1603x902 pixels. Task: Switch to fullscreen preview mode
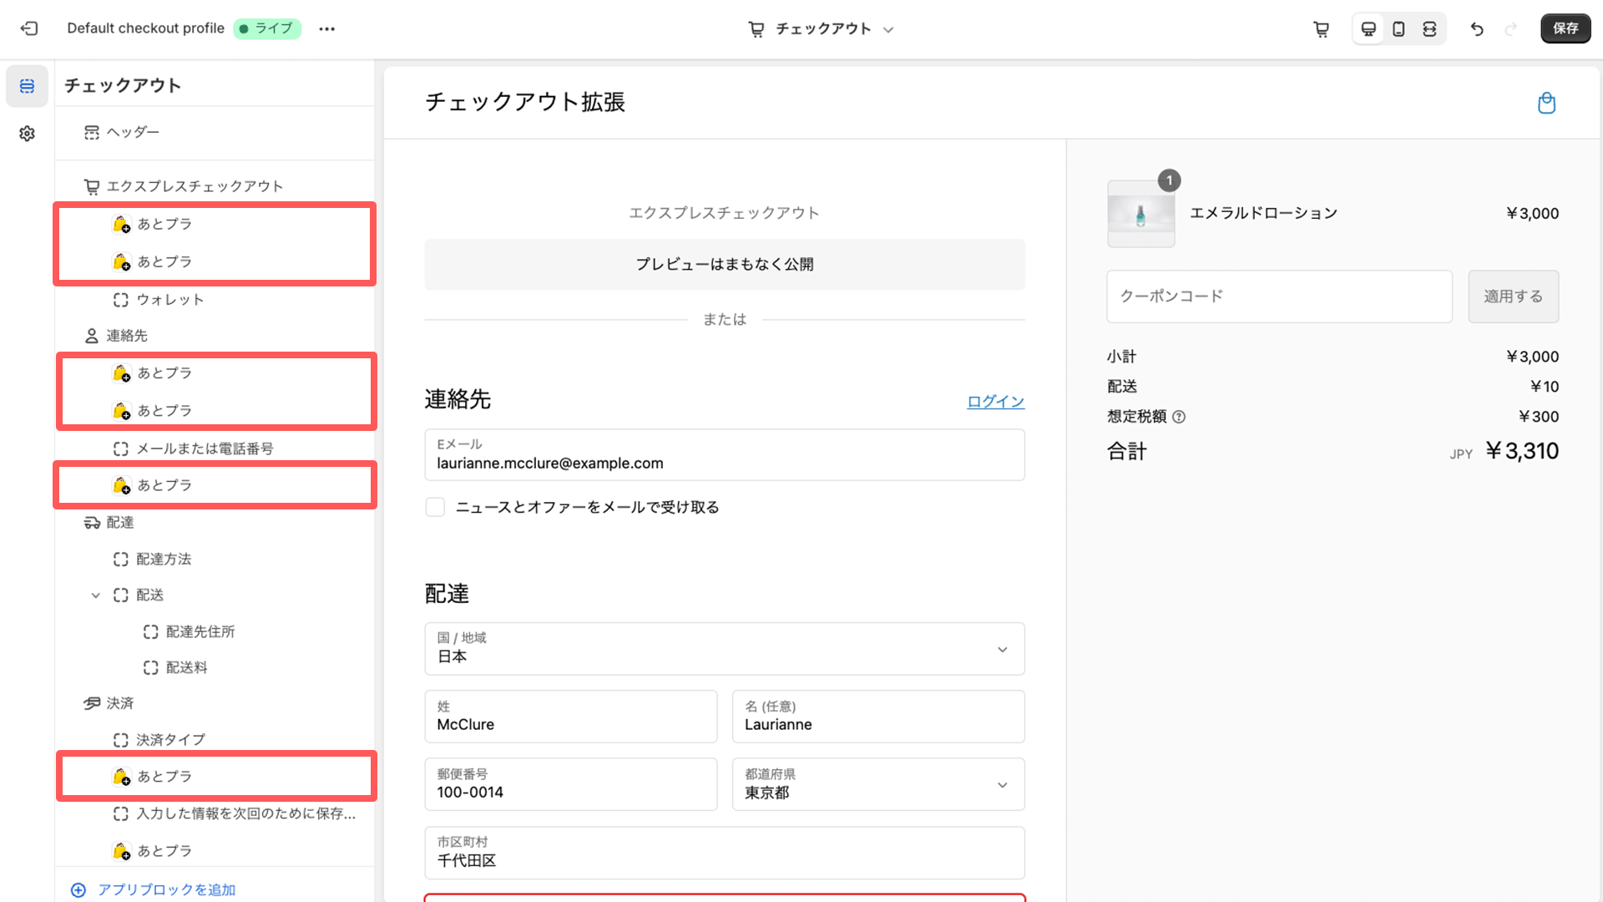coord(1429,29)
